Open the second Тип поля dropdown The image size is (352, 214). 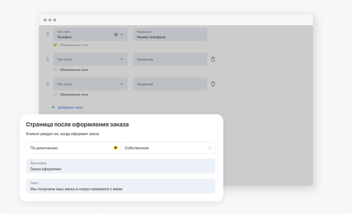pos(90,59)
